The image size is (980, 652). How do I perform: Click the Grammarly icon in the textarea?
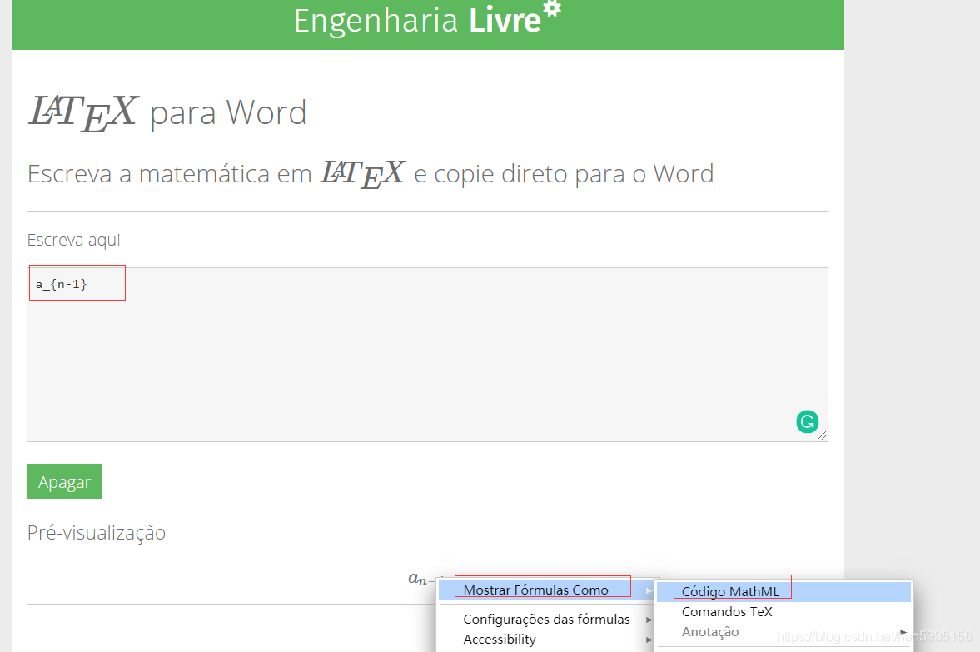pos(807,421)
